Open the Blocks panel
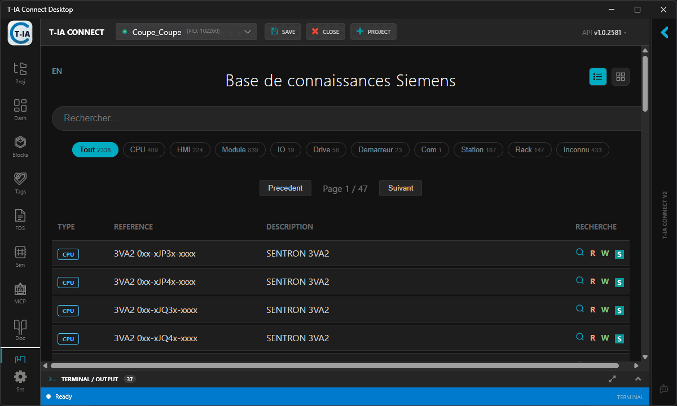The width and height of the screenshot is (677, 406). pyautogui.click(x=20, y=146)
